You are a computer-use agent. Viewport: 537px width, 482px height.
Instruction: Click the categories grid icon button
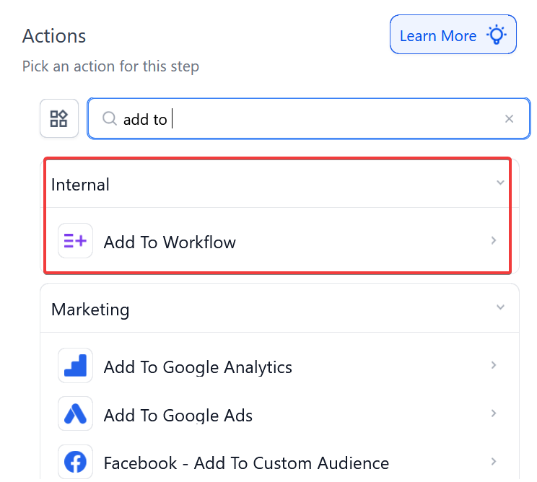coord(58,118)
